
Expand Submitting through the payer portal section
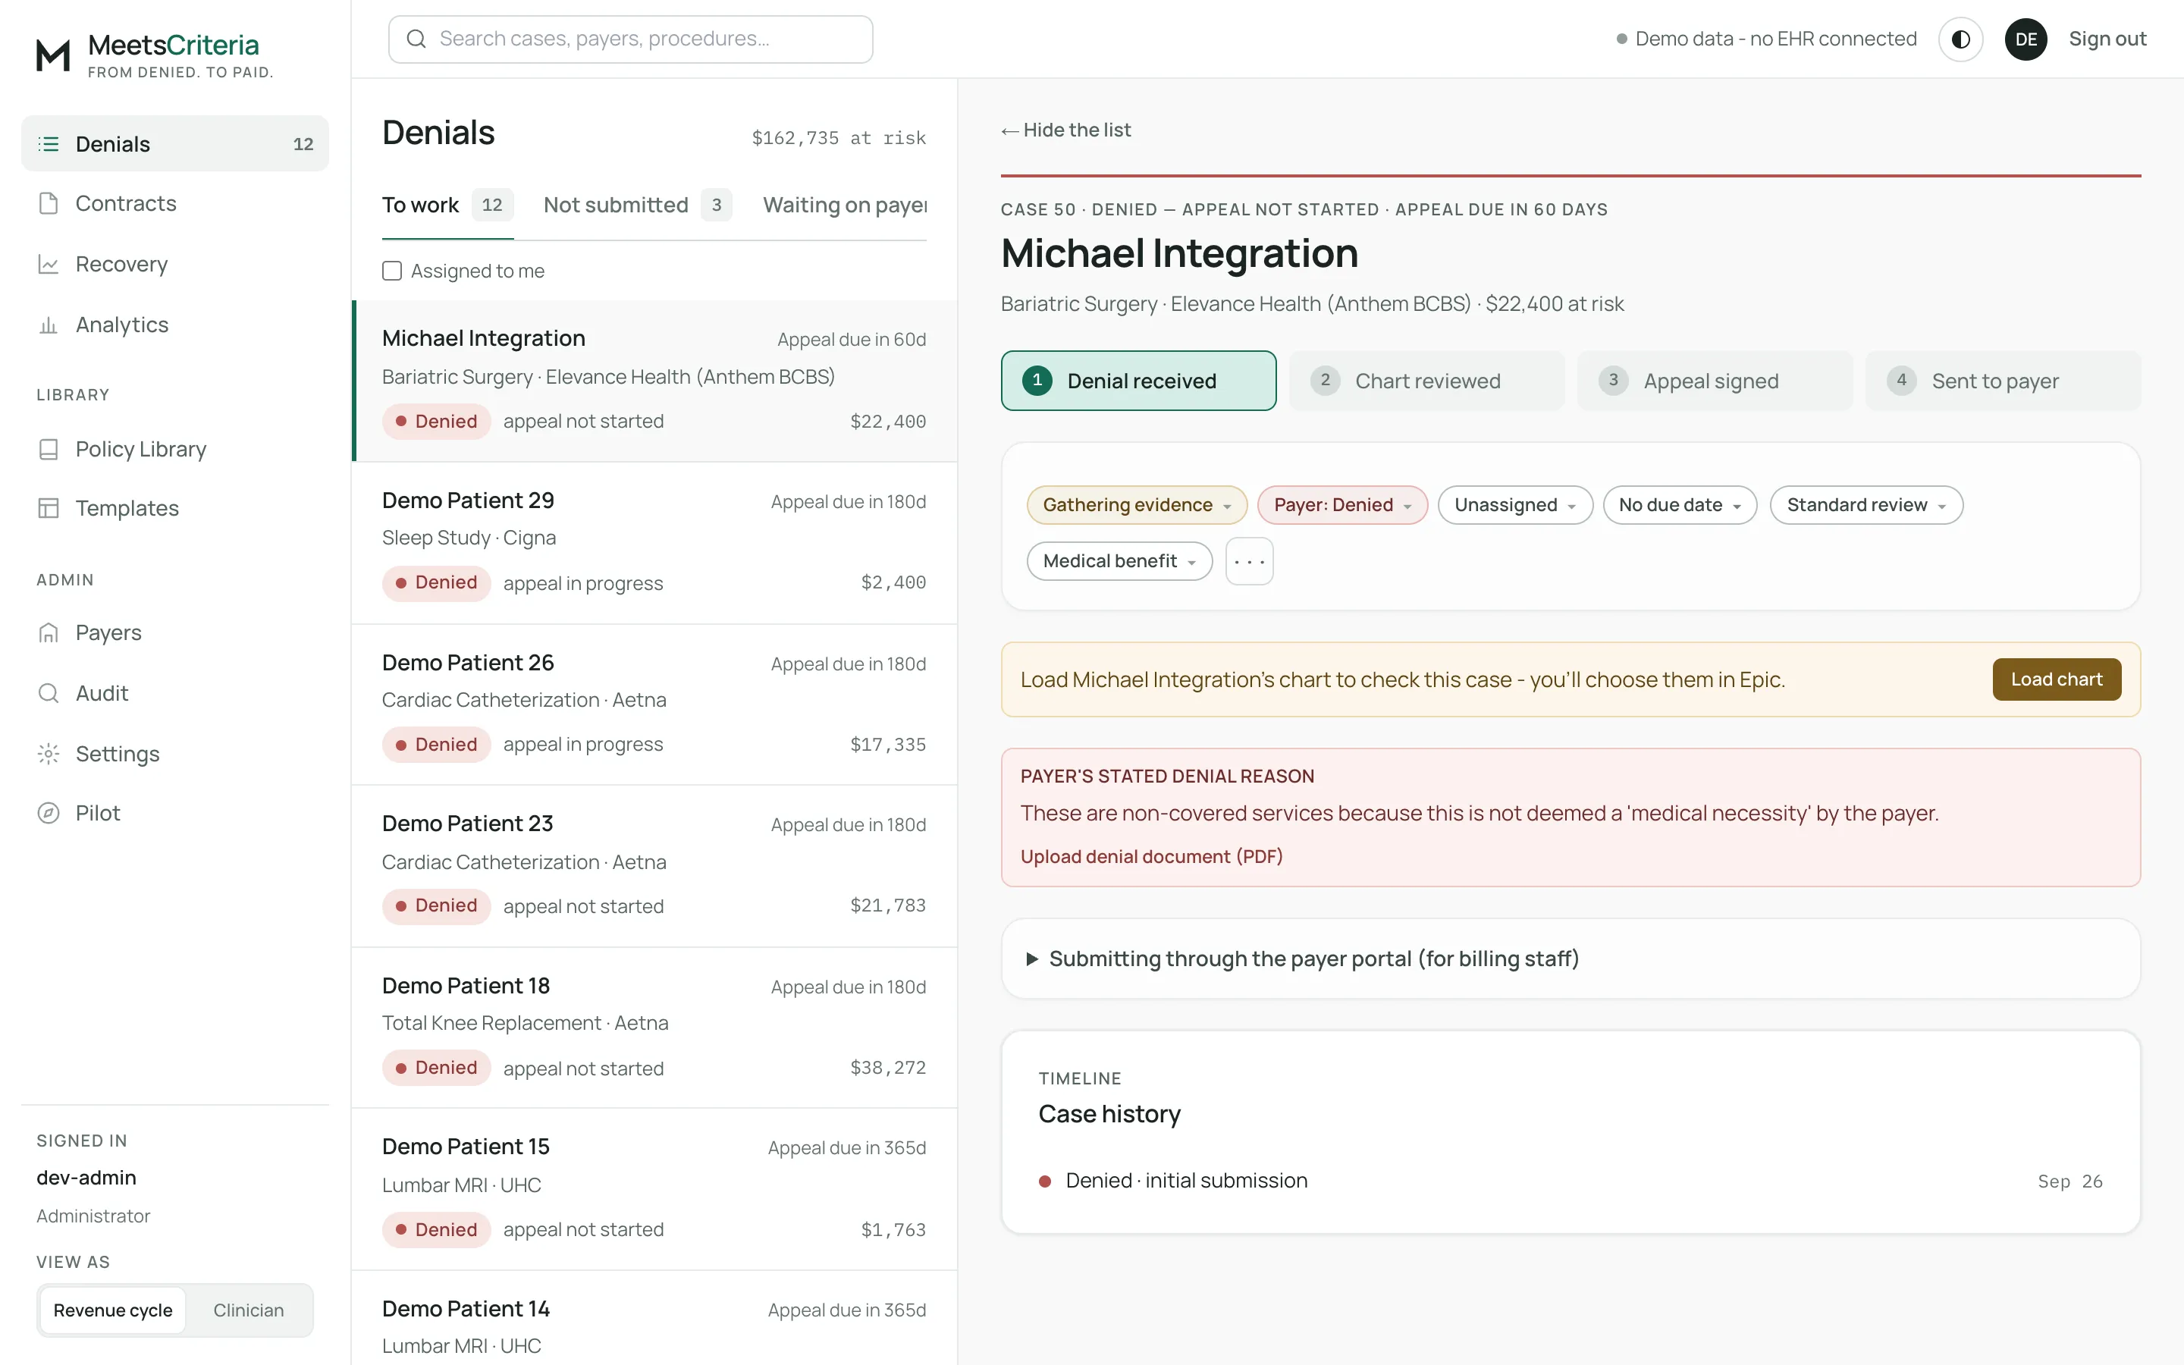(x=1571, y=959)
